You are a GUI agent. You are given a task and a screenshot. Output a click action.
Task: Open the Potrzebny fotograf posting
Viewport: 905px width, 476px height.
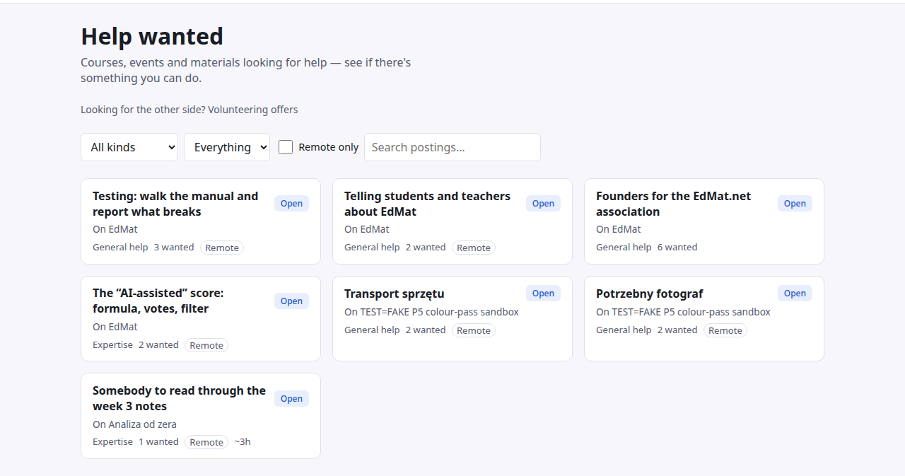click(650, 294)
